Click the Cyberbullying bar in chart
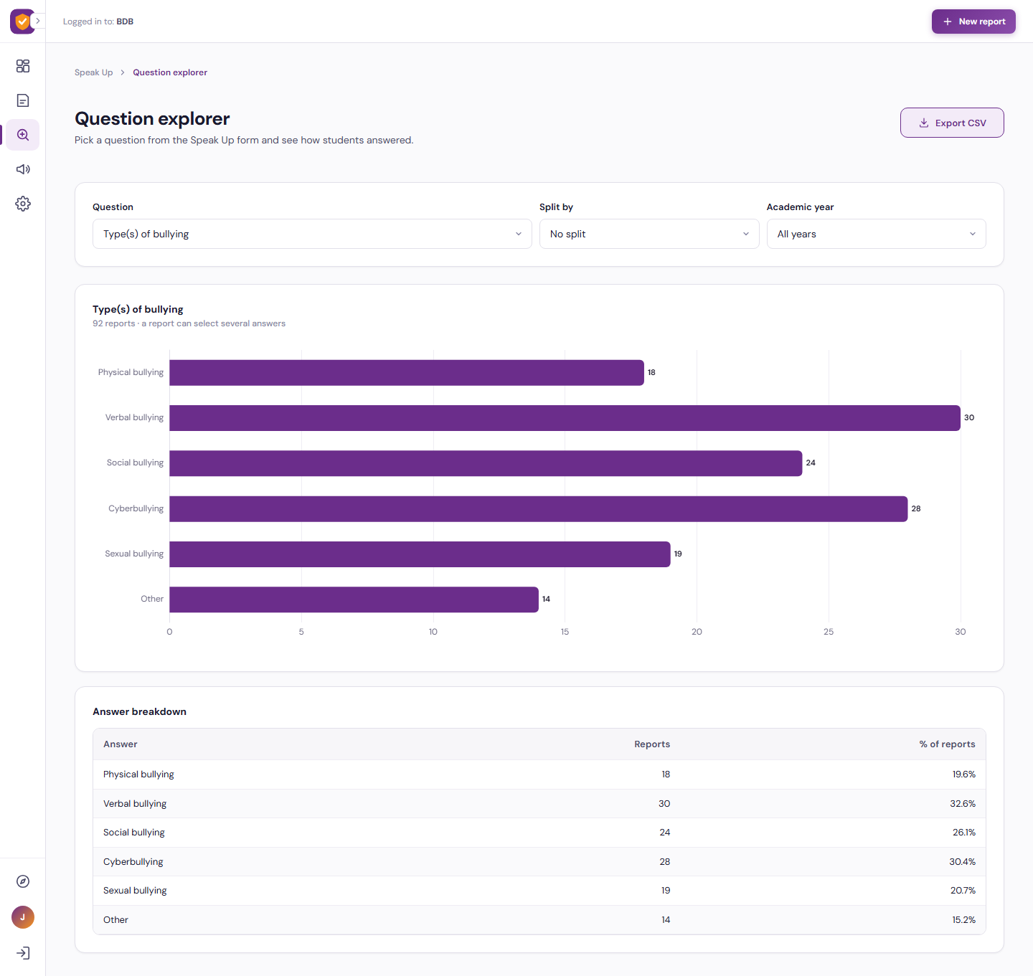This screenshot has height=976, width=1033. [x=538, y=509]
